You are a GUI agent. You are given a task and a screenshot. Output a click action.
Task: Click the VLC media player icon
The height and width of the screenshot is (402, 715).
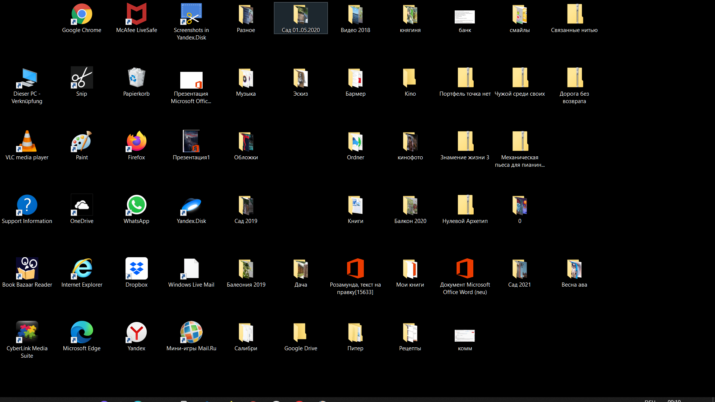(27, 142)
